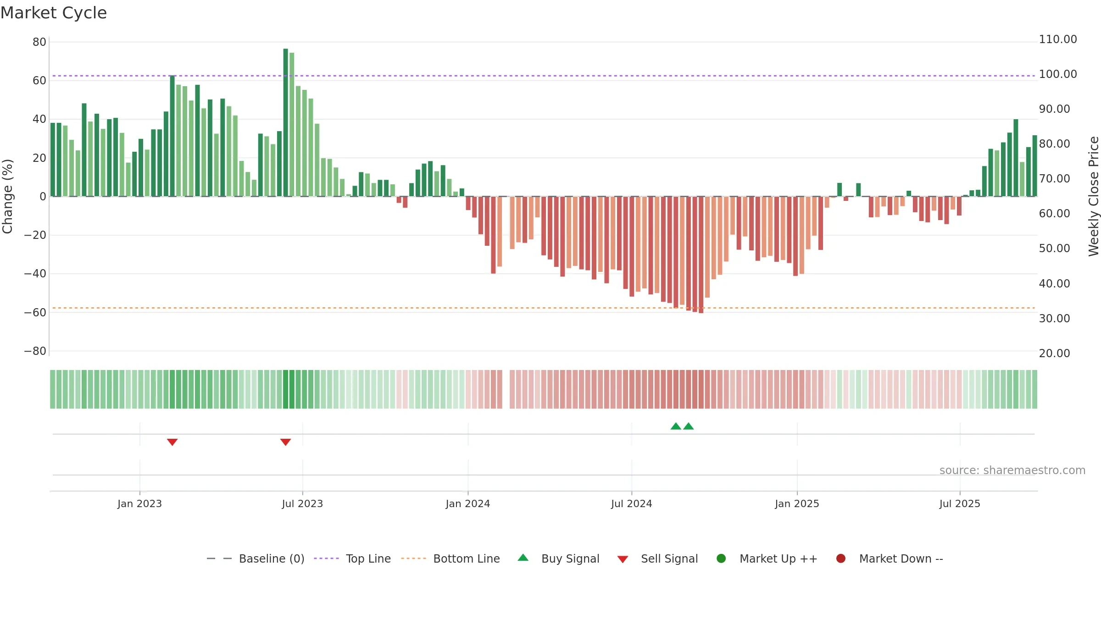Toggle the Top Line legend entry
1101x619 pixels.
point(352,558)
